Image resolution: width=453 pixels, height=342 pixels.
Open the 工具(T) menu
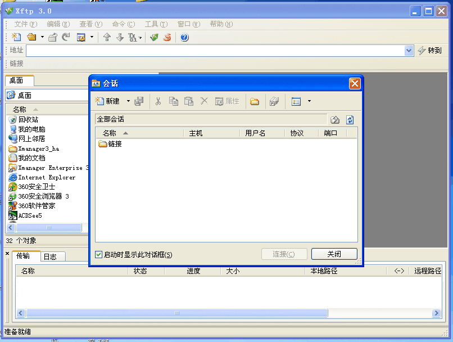tap(156, 24)
